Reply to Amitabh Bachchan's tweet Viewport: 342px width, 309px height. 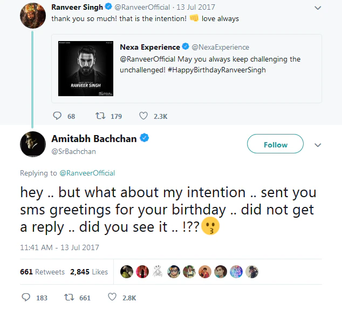pyautogui.click(x=26, y=297)
